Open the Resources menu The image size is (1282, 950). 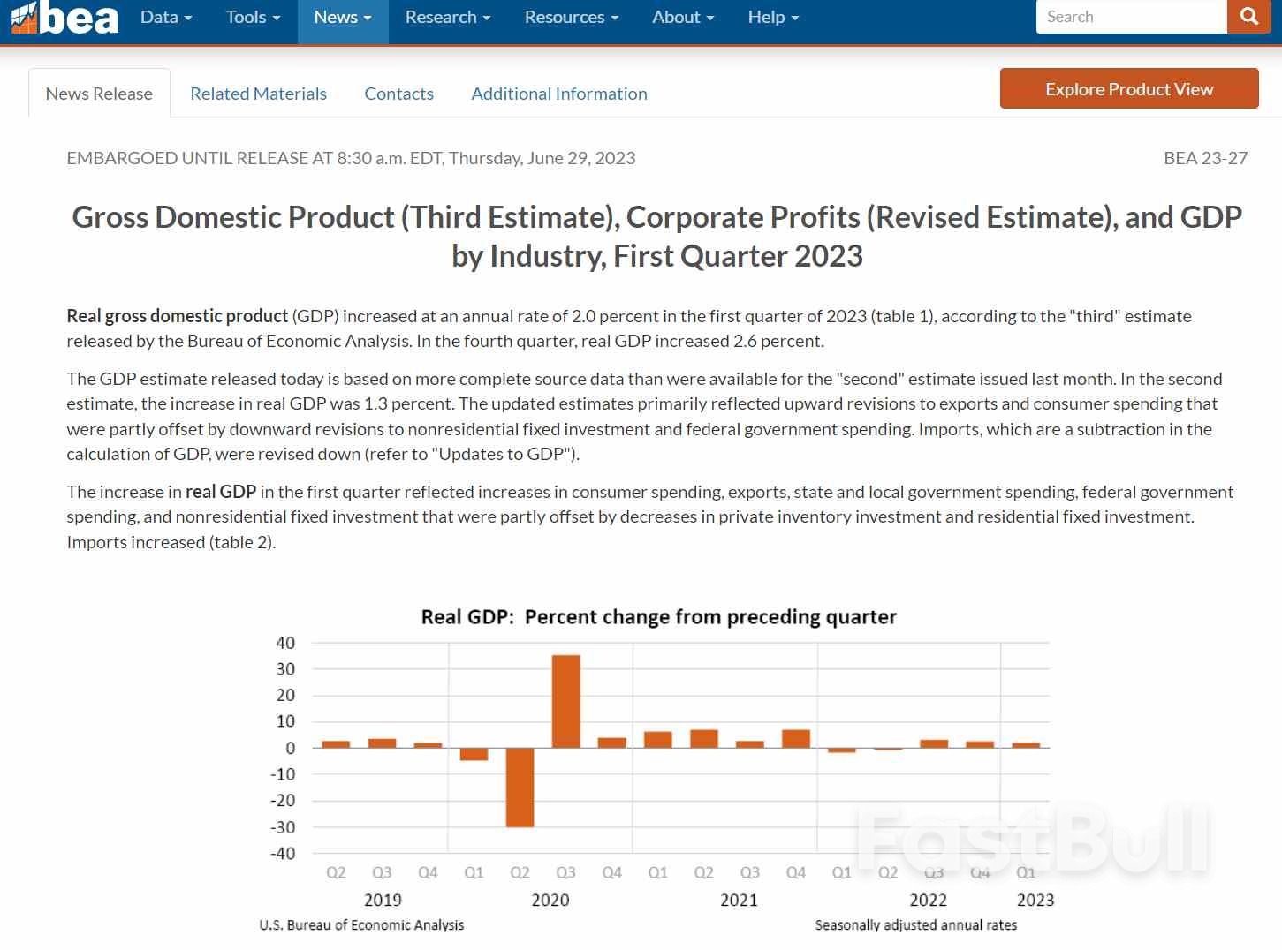click(572, 17)
